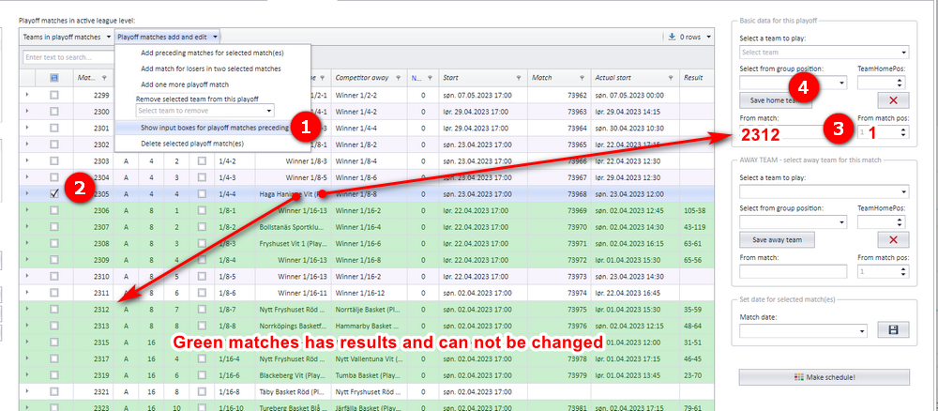The image size is (938, 411).
Task: Click the floppy disk icon to save match date
Action: (893, 329)
